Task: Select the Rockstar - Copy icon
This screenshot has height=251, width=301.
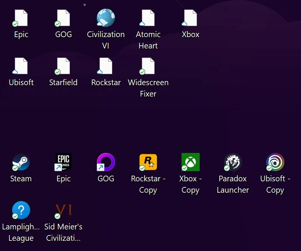Action: (148, 162)
